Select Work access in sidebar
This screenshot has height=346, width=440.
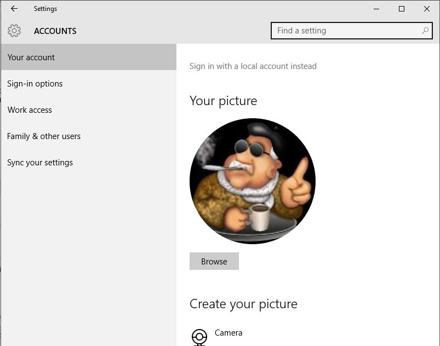pyautogui.click(x=89, y=110)
